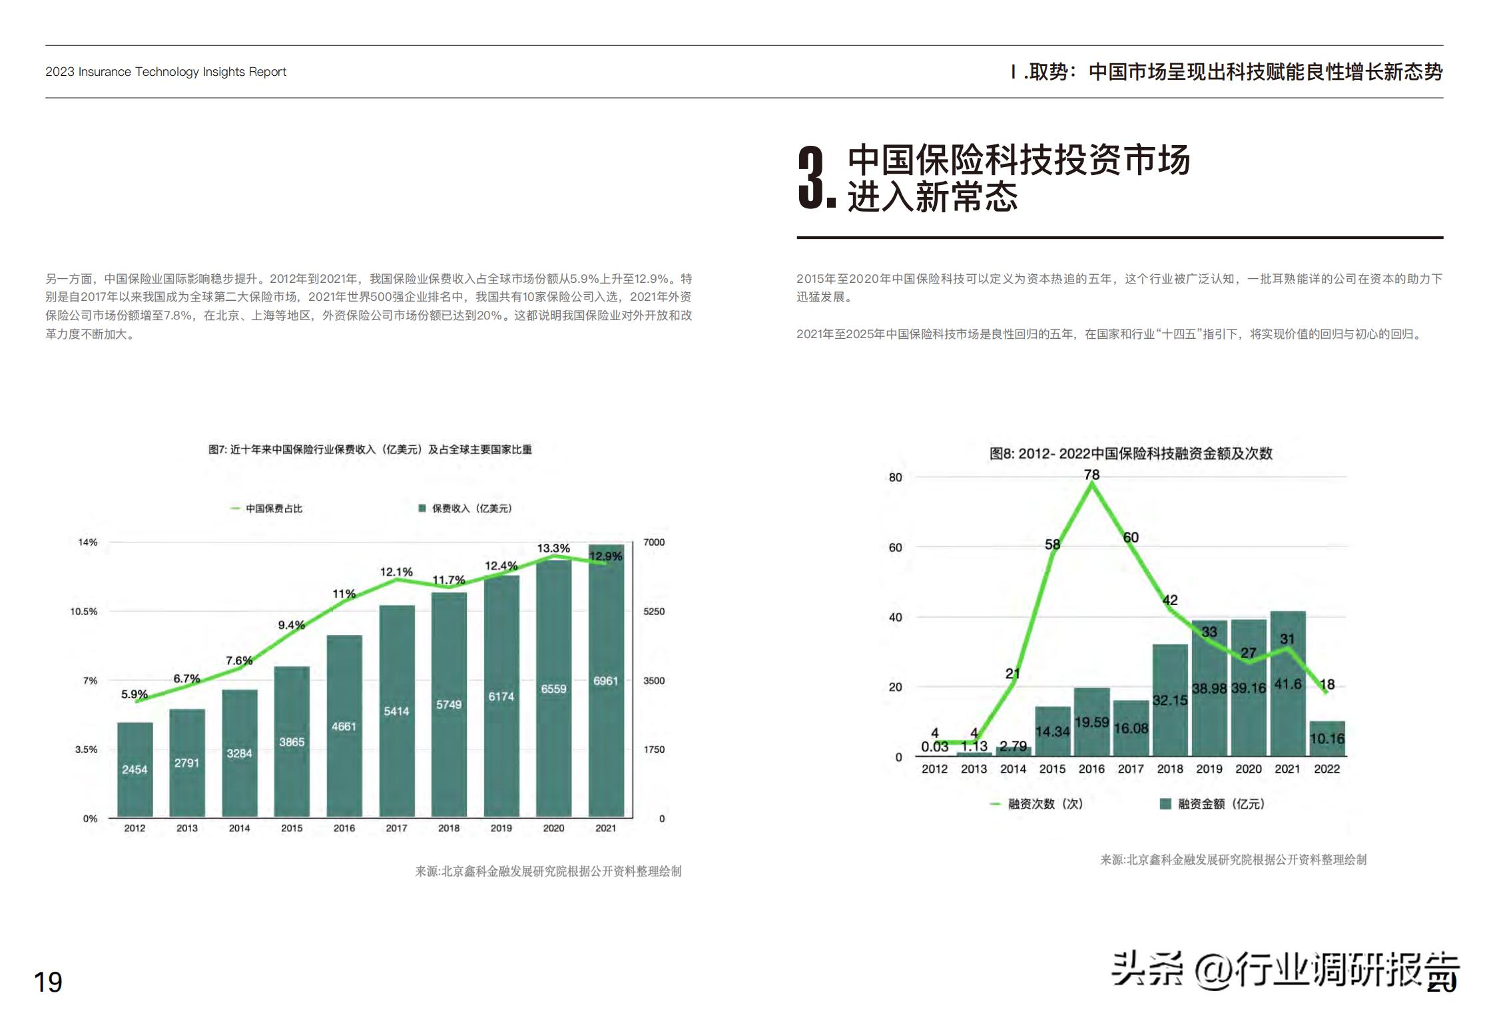
Task: Click the line data label '18' for 2022
Action: (x=1327, y=684)
